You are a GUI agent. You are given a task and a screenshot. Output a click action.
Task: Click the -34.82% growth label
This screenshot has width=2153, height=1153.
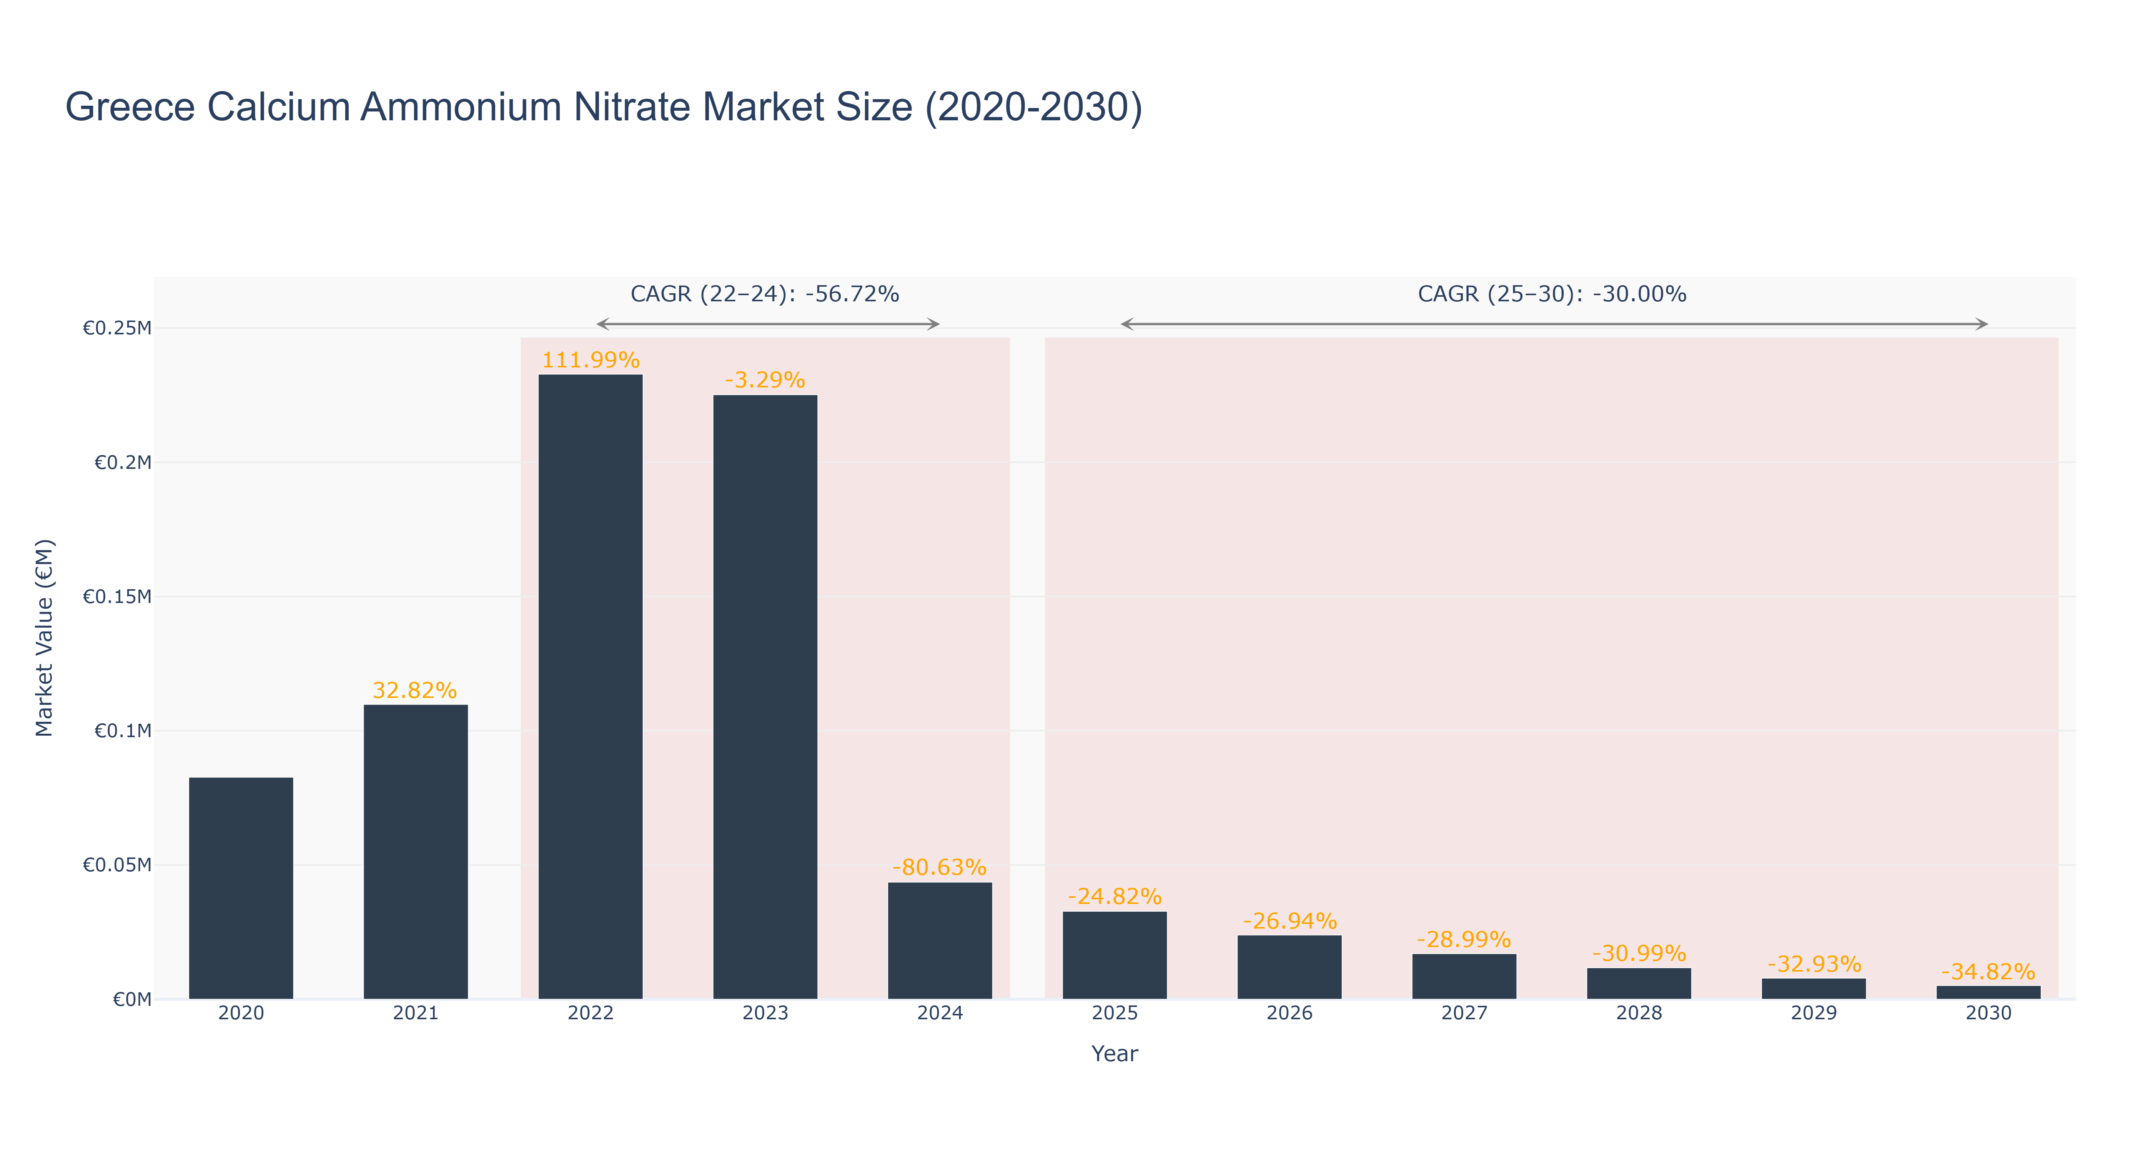(1988, 972)
